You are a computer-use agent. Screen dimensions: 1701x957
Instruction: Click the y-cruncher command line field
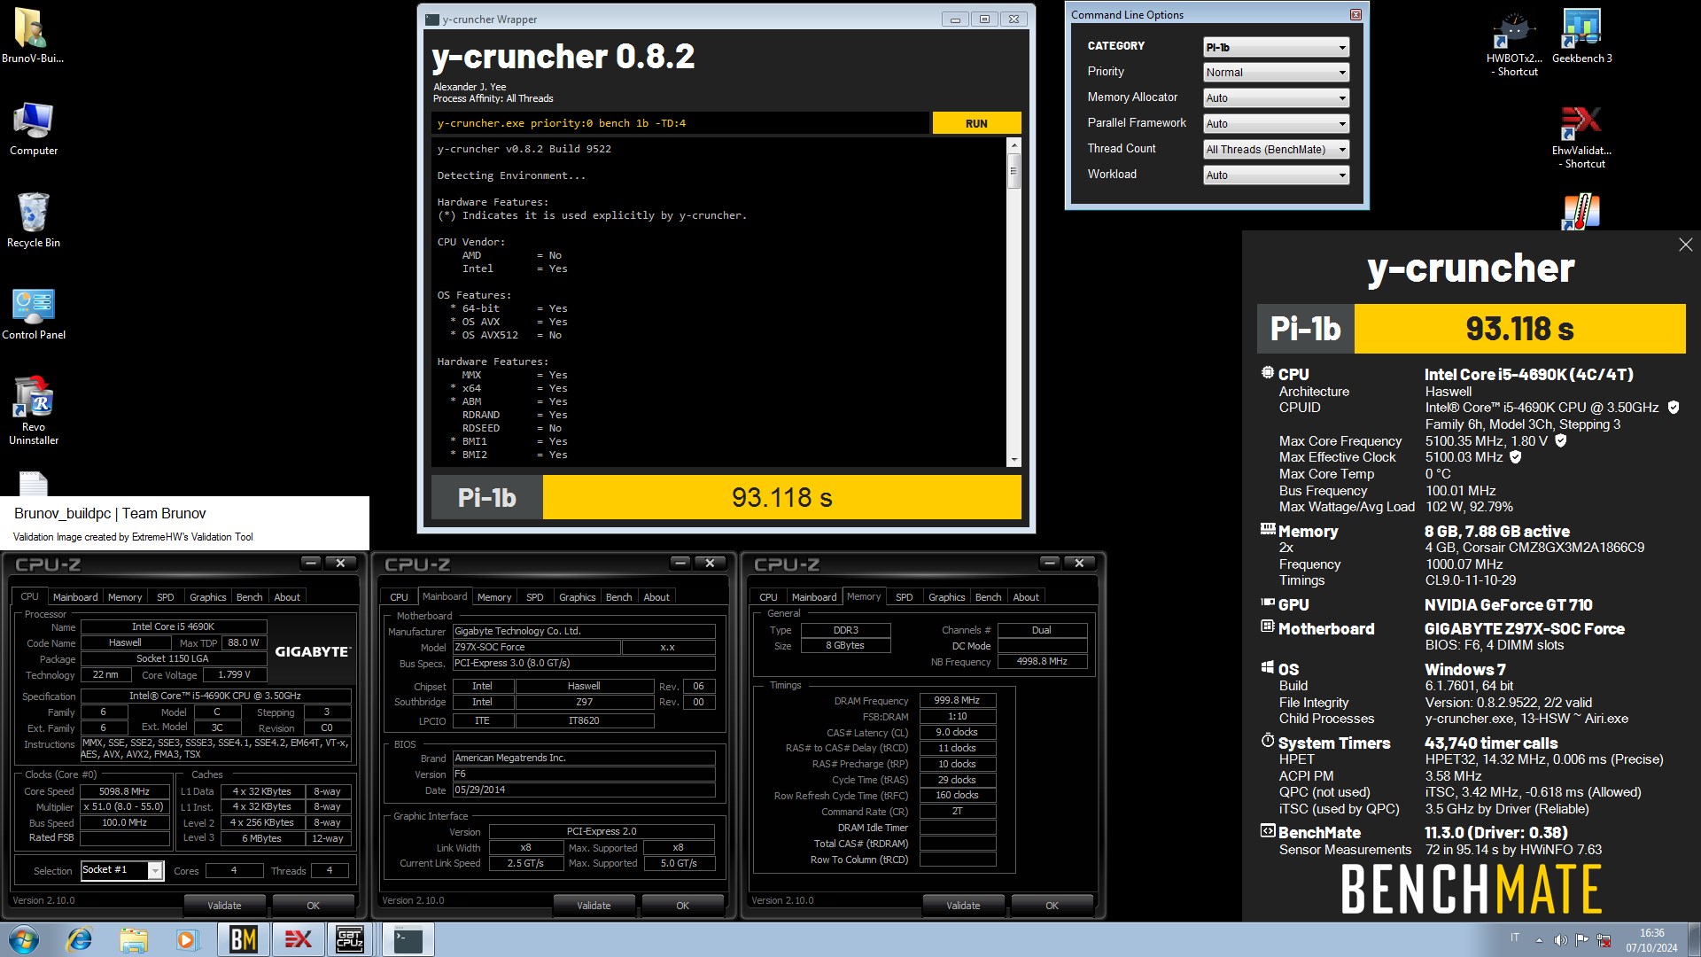click(680, 123)
